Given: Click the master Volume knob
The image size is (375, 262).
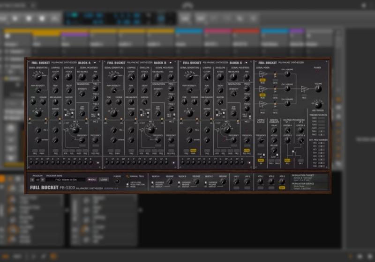Looking at the screenshot, I should click(x=318, y=90).
